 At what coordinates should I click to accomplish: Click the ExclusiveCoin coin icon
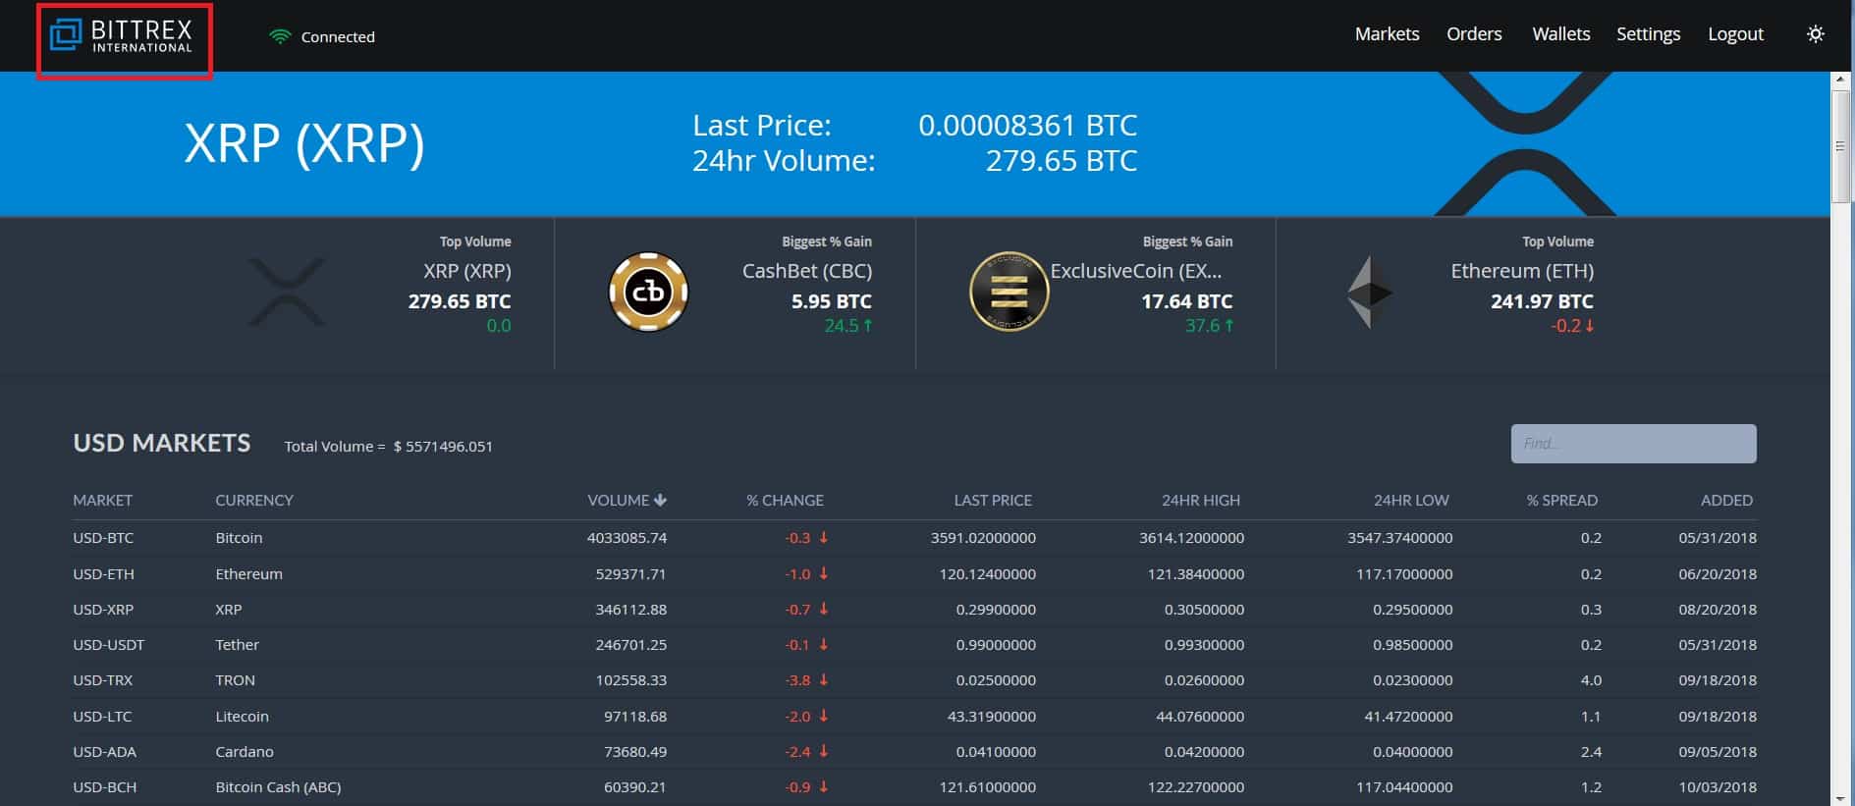[x=1009, y=292]
